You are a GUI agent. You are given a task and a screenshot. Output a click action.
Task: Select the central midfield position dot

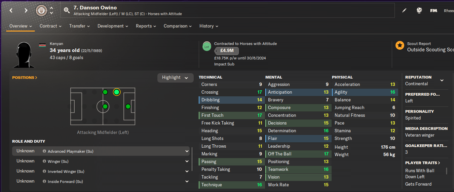click(x=105, y=106)
